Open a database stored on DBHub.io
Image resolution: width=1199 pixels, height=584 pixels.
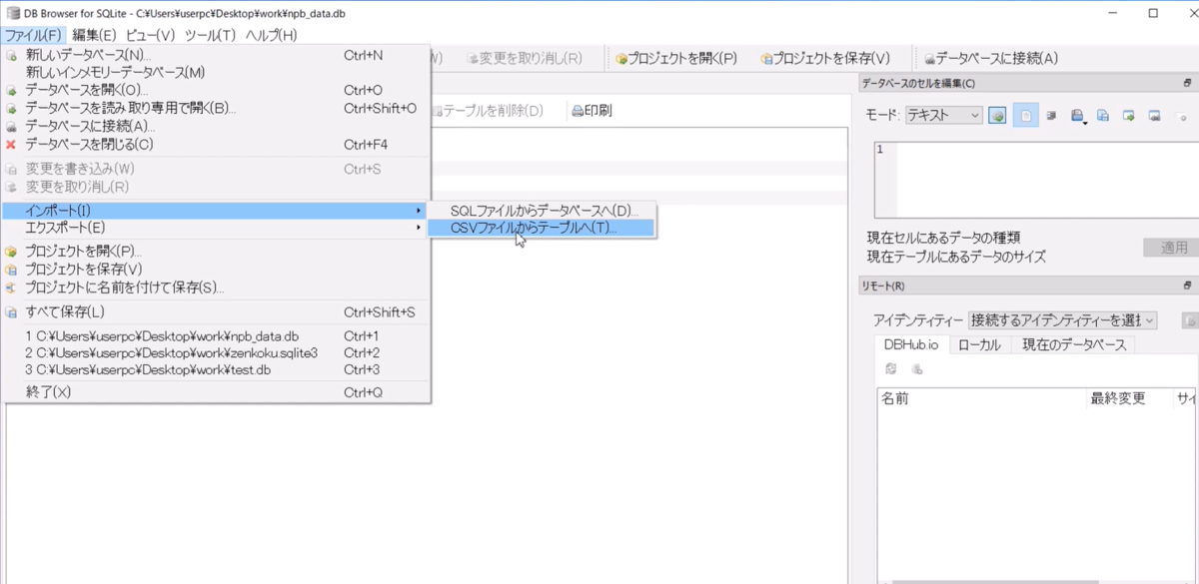click(916, 367)
